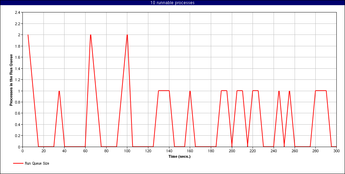This screenshot has height=174, width=345.
Task: Click the starting data point at 5 seconds
Action: pyautogui.click(x=28, y=35)
